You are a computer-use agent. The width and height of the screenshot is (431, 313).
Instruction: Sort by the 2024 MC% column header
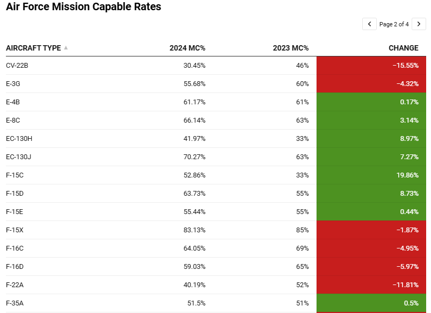(x=187, y=48)
